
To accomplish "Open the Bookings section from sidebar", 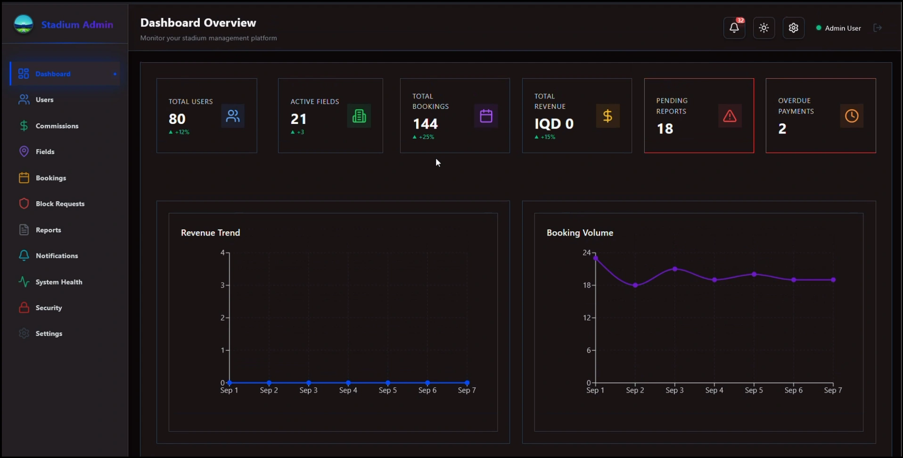I will tap(50, 178).
